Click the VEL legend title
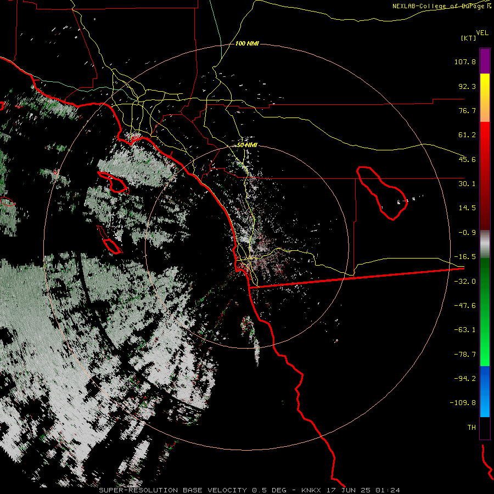The width and height of the screenshot is (494, 494). [x=482, y=32]
